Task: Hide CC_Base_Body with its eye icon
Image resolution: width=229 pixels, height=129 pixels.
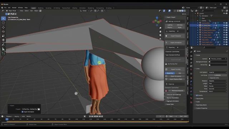Action: pyautogui.click(x=224, y=25)
